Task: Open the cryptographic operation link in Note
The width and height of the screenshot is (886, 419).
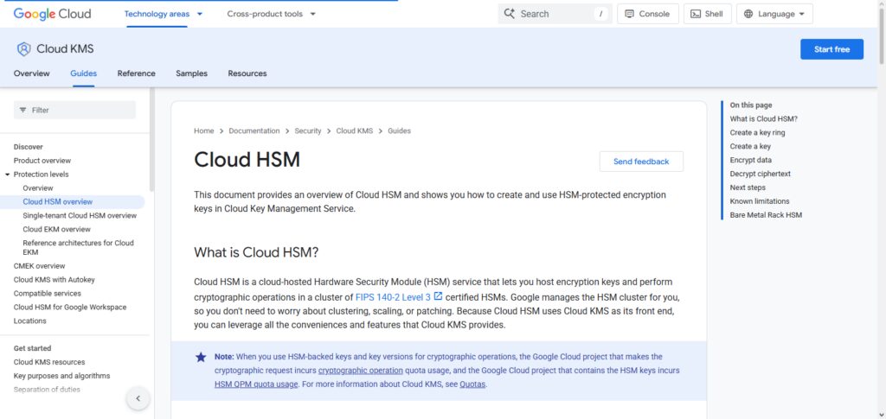Action: coord(361,371)
